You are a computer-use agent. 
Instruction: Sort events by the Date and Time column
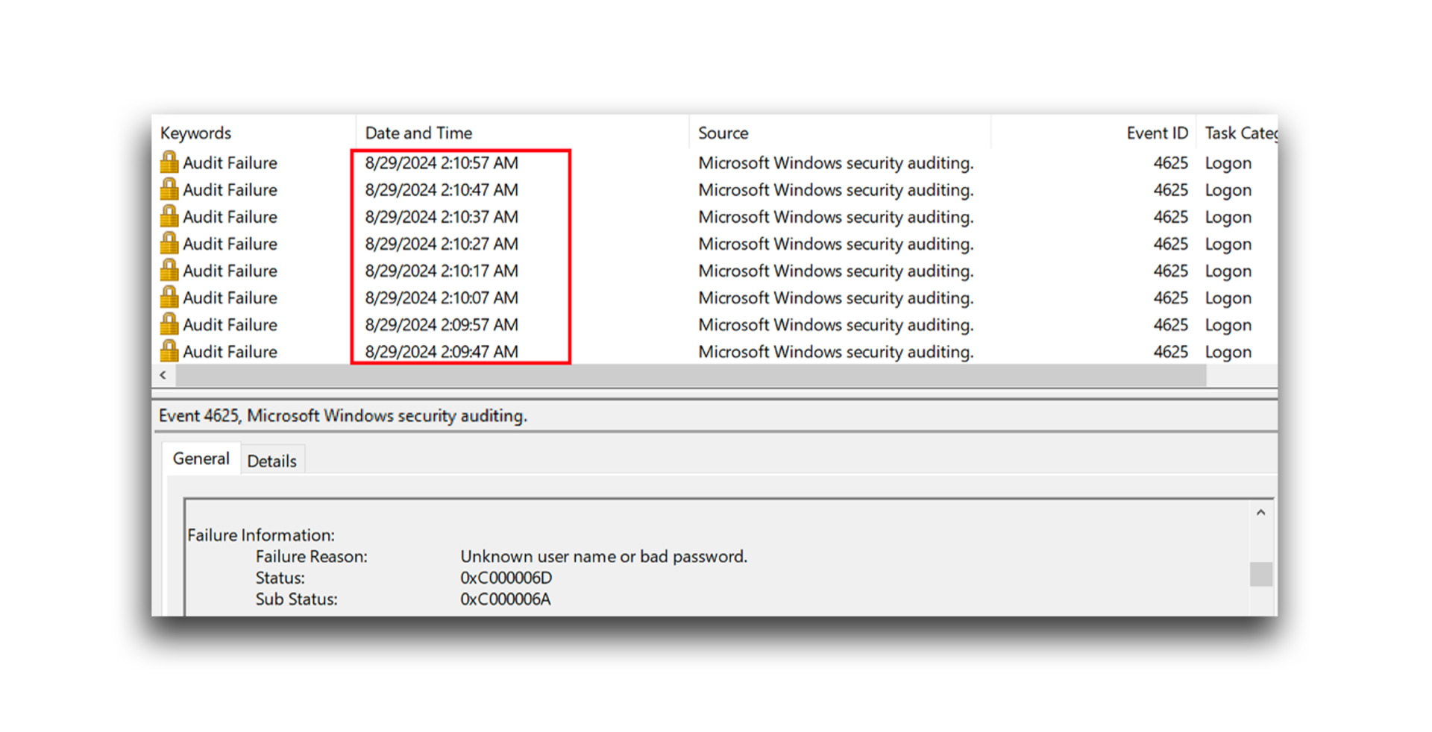coord(418,132)
